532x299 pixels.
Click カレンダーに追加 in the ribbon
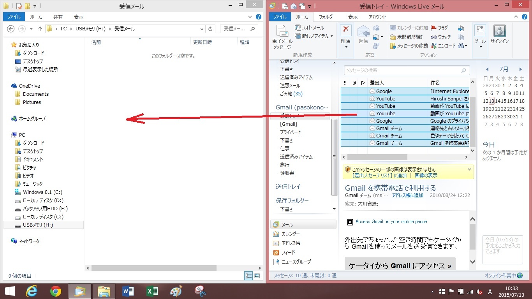409,28
